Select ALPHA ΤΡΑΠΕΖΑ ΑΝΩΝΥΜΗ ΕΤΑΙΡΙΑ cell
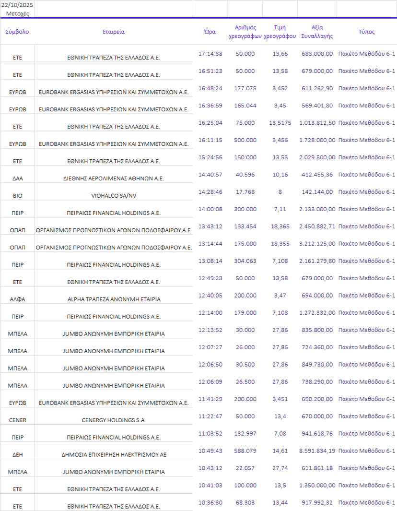Screen dimensions: 397x511 click(114, 299)
